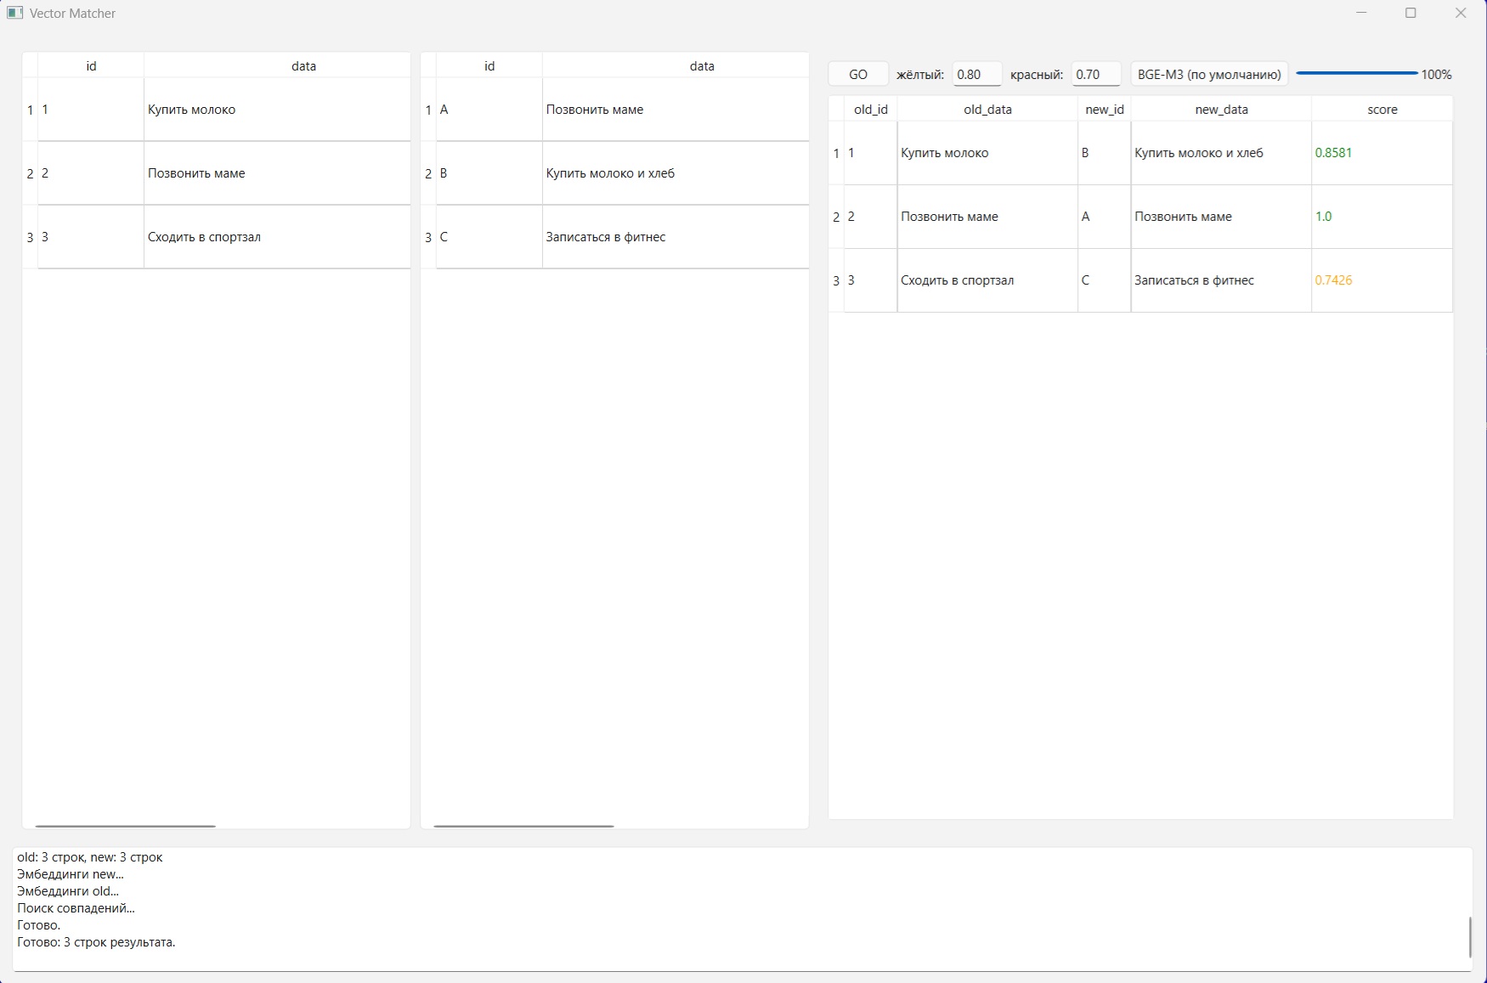Viewport: 1487px width, 983px height.
Task: Select the score cell 0.8581
Action: [1382, 153]
